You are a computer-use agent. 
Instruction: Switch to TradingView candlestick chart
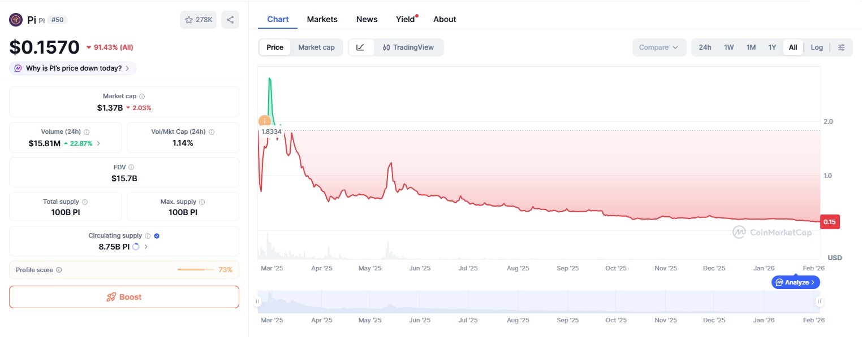408,47
